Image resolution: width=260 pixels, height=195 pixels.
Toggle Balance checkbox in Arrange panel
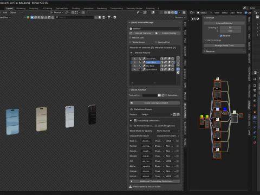pos(221,36)
